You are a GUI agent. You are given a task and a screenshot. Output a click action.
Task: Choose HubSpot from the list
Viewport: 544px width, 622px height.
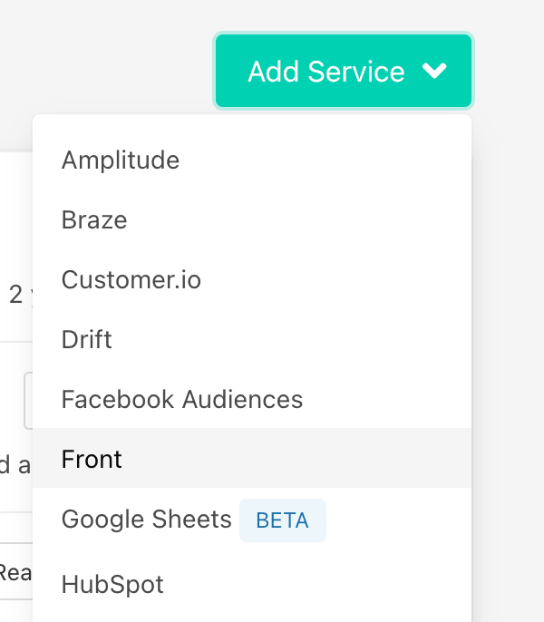click(112, 585)
